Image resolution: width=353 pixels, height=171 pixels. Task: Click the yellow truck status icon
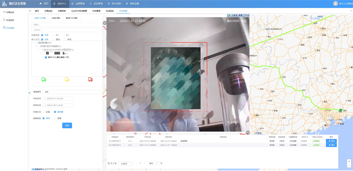[x=67, y=80]
